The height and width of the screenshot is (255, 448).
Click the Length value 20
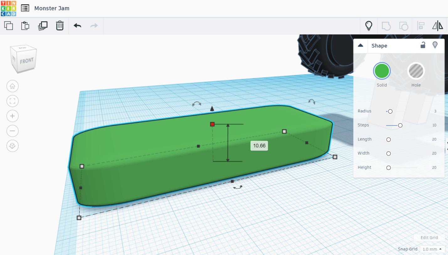[x=434, y=139]
